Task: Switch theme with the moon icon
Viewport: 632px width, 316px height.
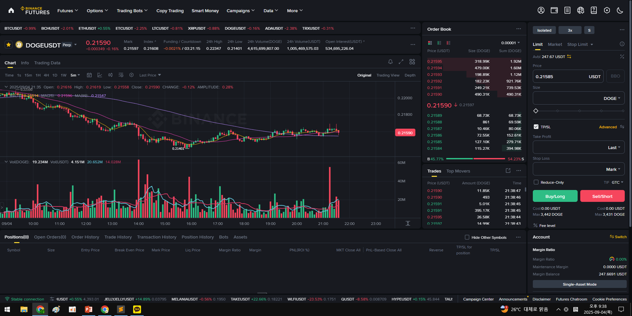Action: [620, 10]
